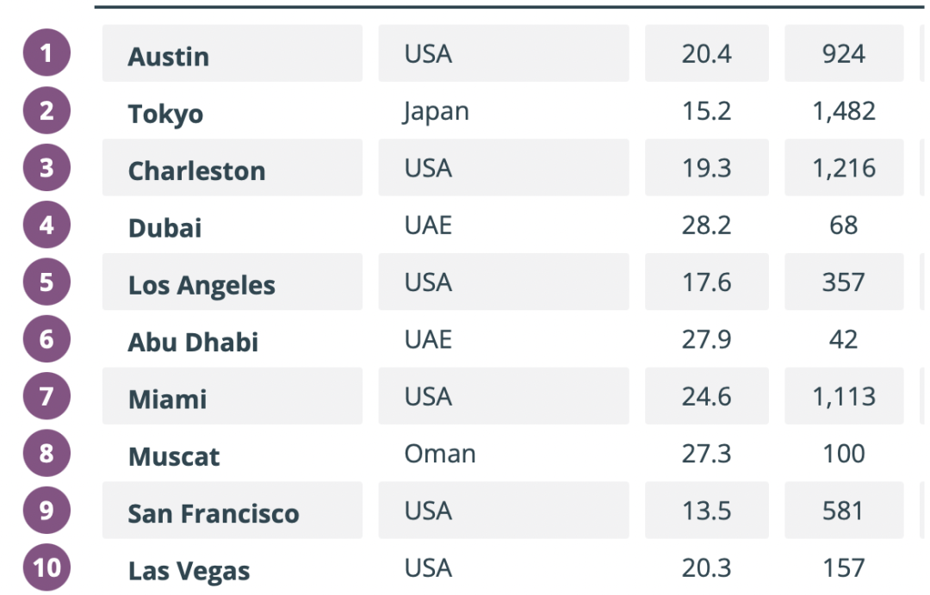Click the Los Angeles row name
The width and height of the screenshot is (930, 595).
(201, 285)
